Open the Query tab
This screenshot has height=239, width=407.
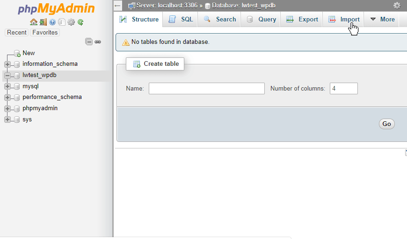click(x=261, y=19)
